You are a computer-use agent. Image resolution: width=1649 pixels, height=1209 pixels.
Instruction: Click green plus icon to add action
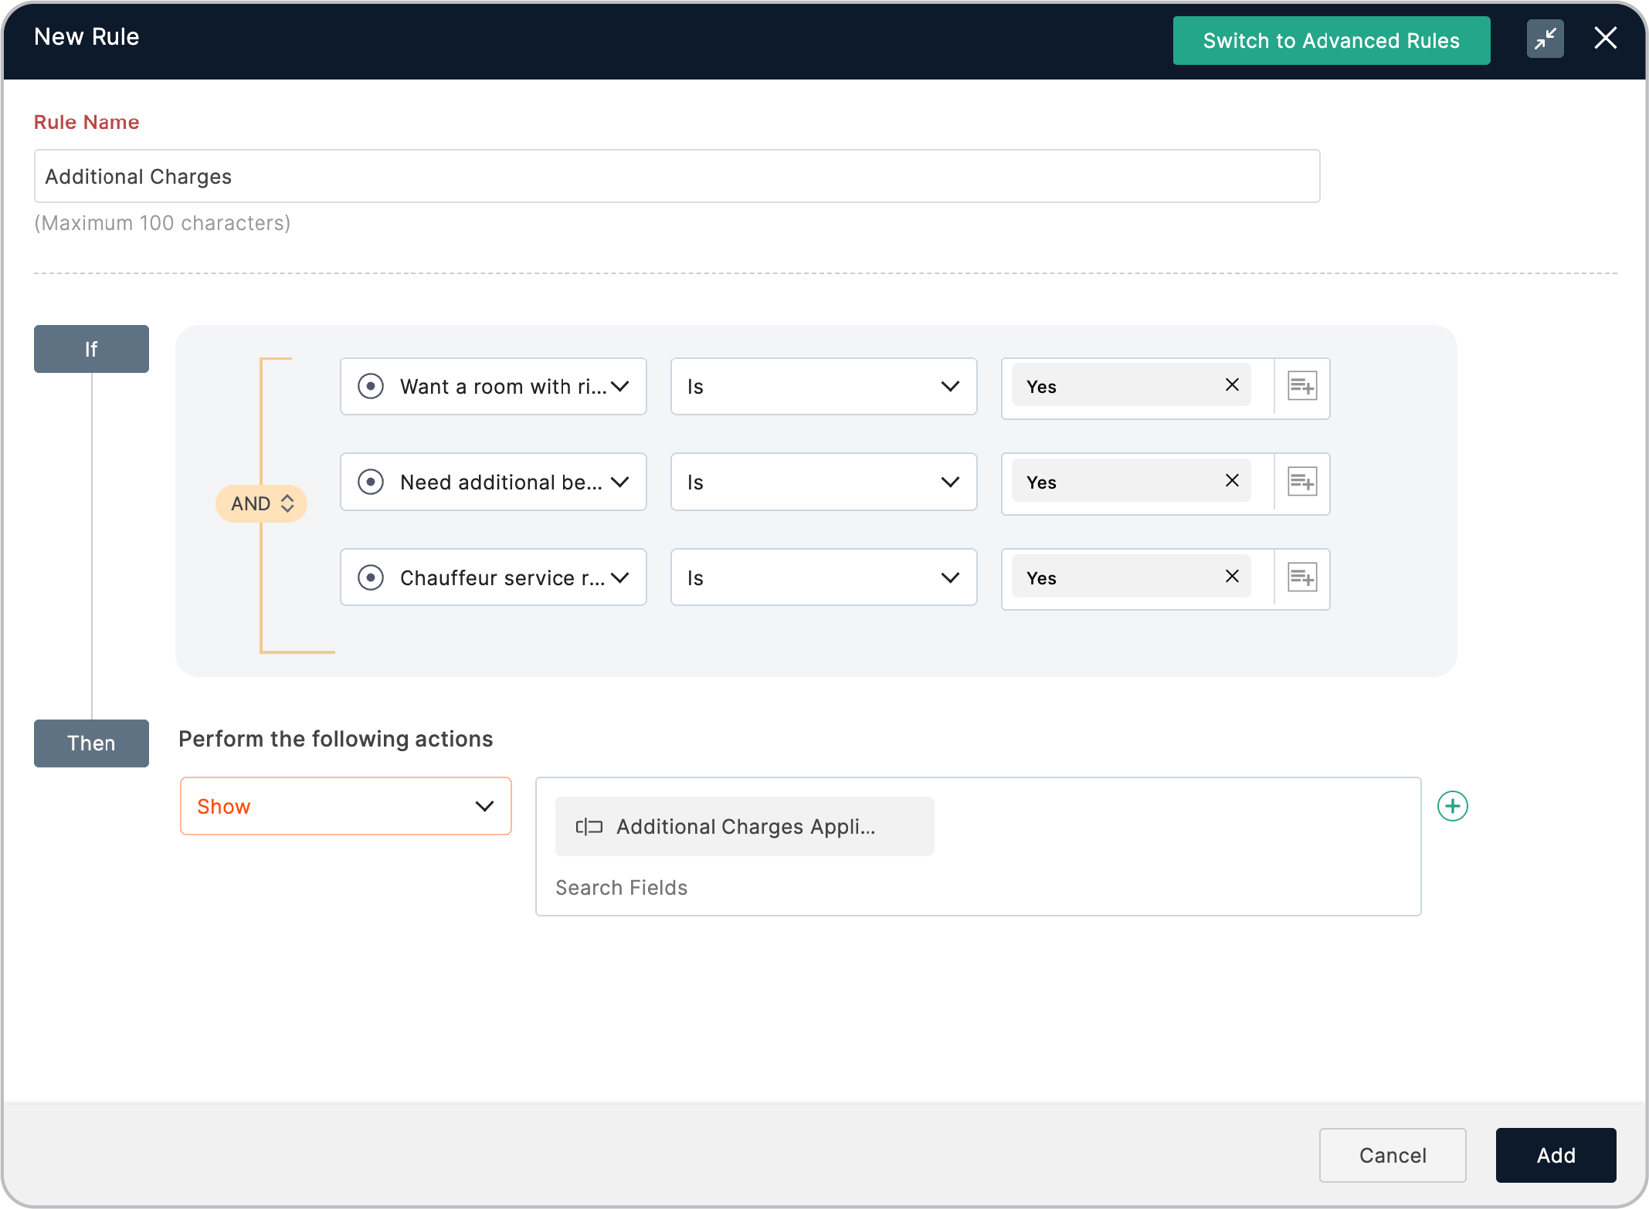pyautogui.click(x=1452, y=806)
